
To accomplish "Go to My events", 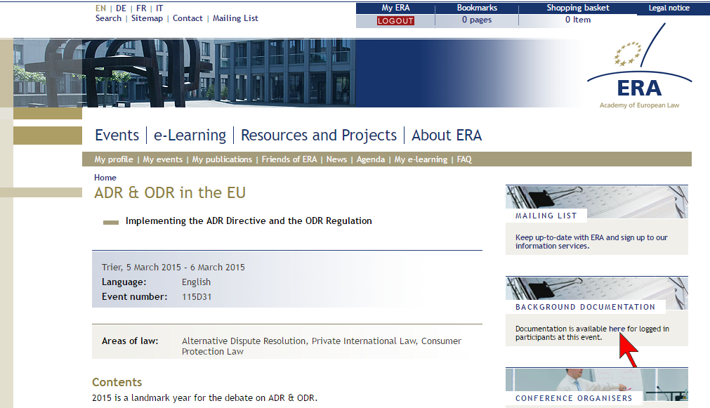I will [x=162, y=159].
